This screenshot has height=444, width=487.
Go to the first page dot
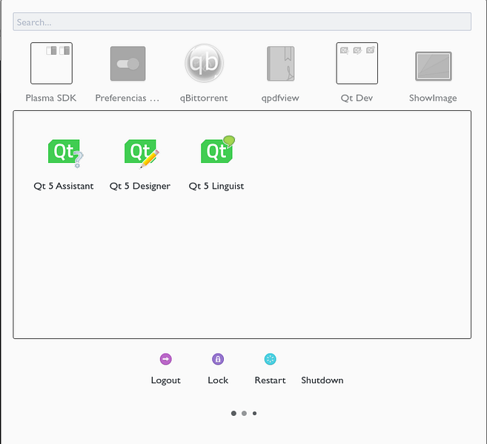pyautogui.click(x=234, y=414)
